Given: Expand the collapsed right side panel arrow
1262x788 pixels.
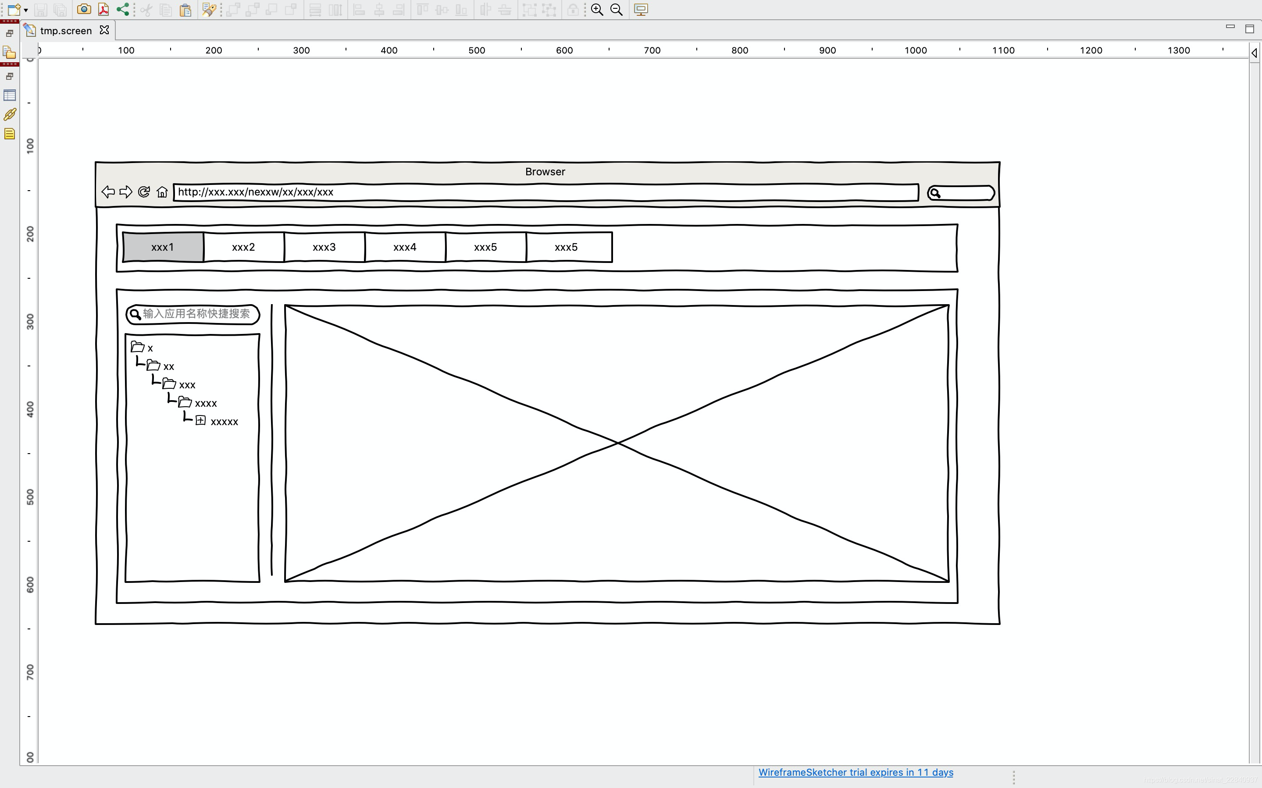Looking at the screenshot, I should [1254, 53].
